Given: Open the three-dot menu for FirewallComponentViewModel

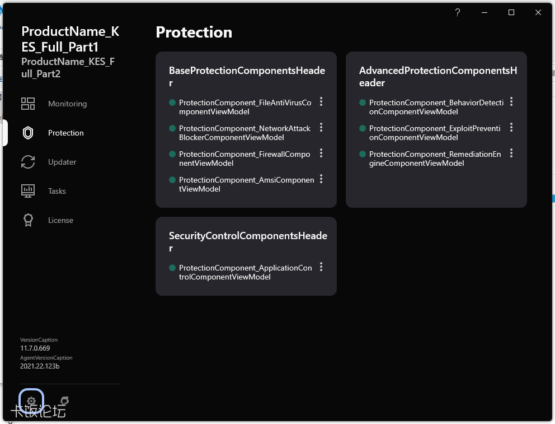Looking at the screenshot, I should point(321,153).
